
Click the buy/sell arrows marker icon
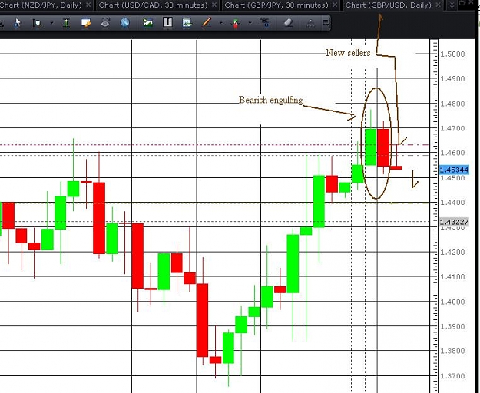(x=236, y=24)
